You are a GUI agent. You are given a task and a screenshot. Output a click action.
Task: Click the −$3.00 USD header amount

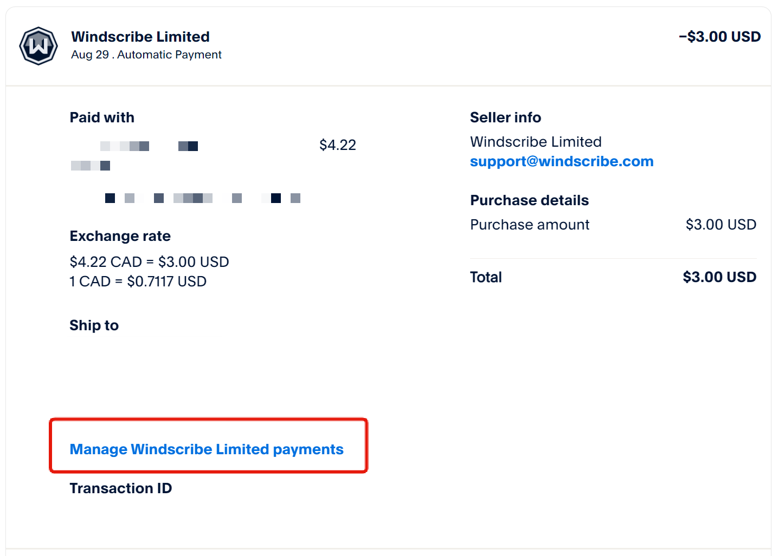coord(719,37)
